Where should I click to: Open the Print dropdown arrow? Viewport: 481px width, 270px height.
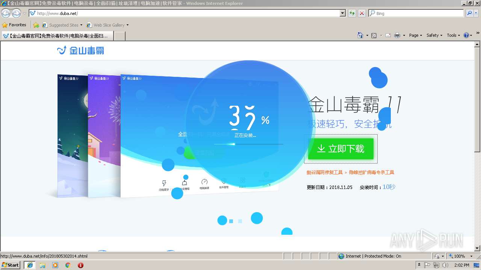404,35
